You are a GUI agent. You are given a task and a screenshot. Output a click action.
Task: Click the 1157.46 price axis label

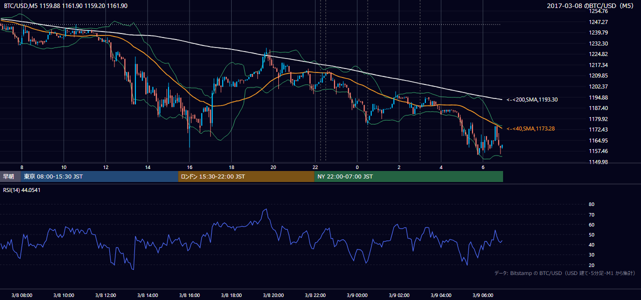pos(598,151)
